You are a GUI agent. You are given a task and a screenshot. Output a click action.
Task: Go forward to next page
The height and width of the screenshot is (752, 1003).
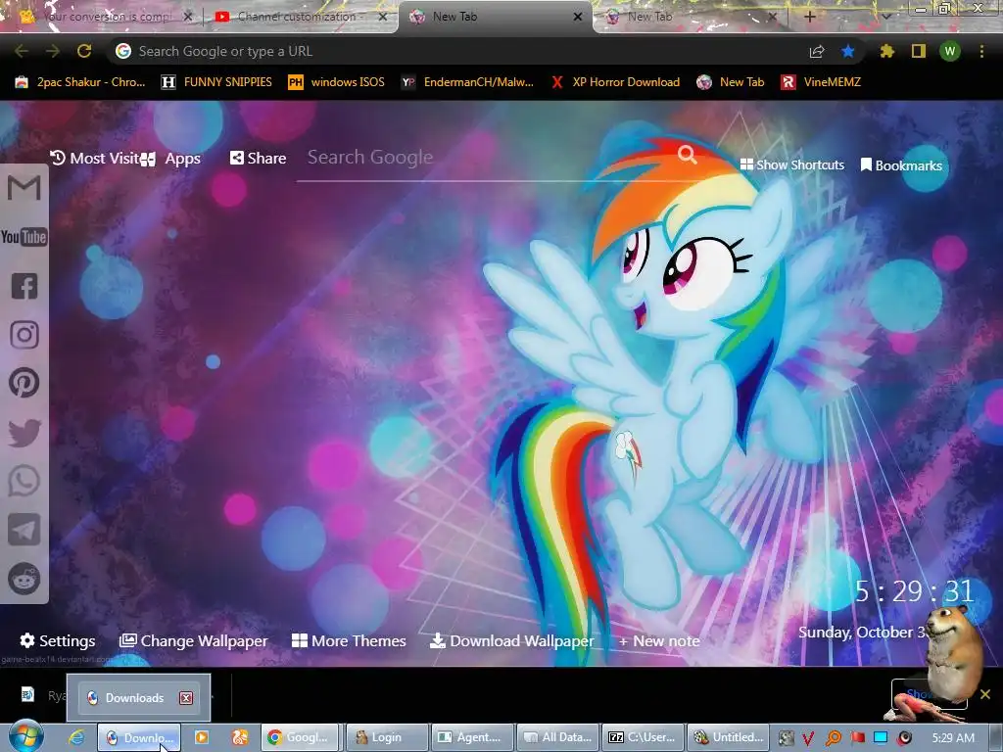(x=53, y=51)
